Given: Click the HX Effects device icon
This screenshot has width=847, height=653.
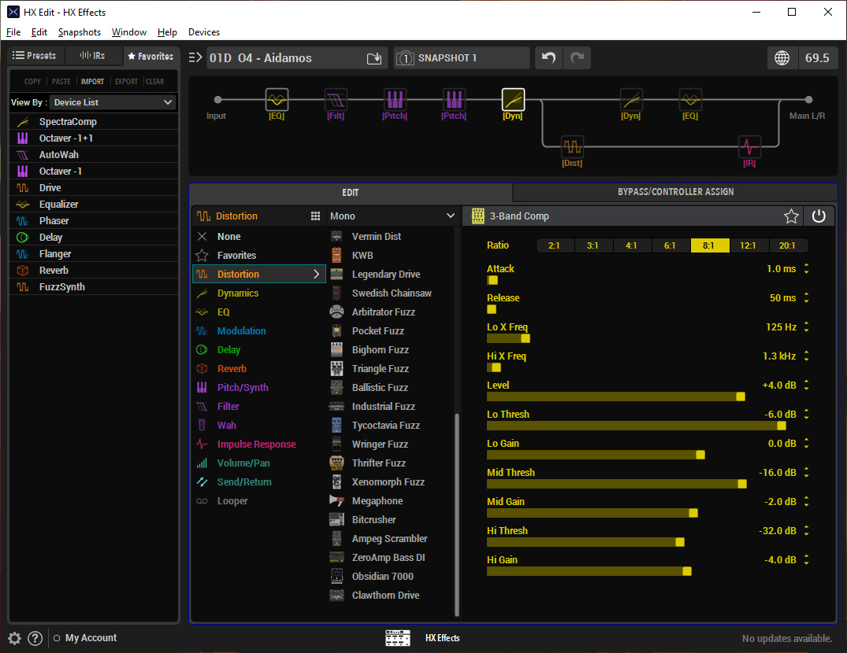Looking at the screenshot, I should (x=398, y=638).
